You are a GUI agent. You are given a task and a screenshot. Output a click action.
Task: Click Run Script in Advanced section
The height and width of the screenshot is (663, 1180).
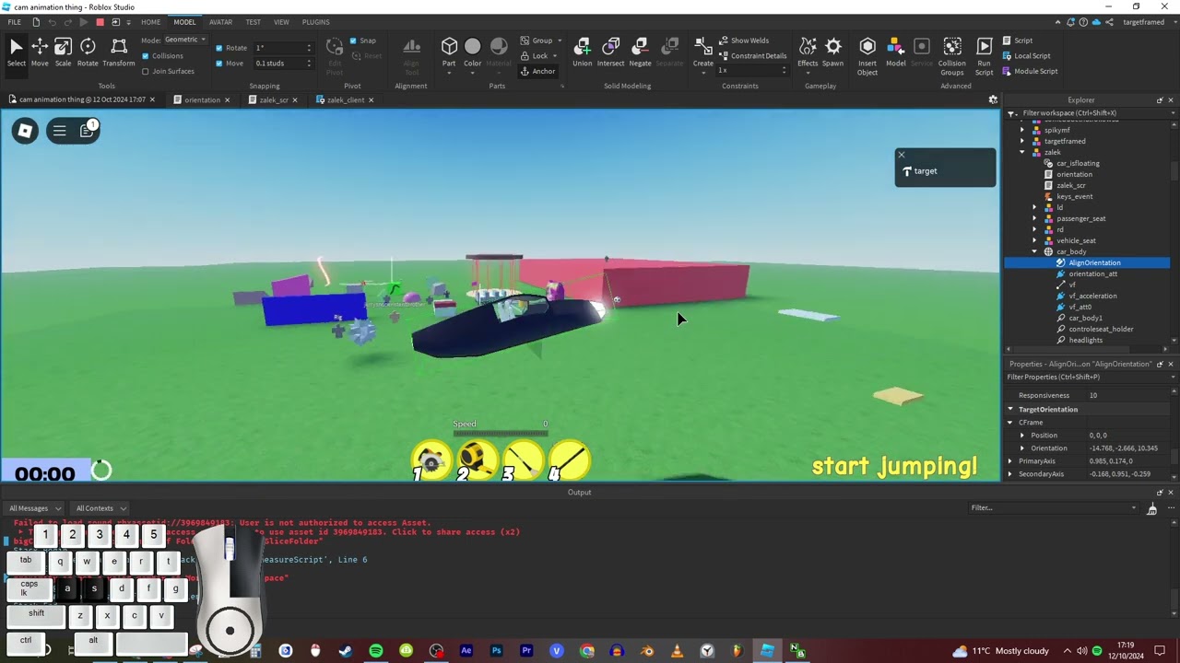point(985,55)
